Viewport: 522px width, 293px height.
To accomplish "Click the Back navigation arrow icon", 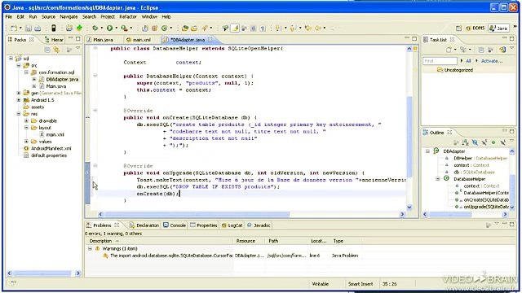I will [x=317, y=28].
